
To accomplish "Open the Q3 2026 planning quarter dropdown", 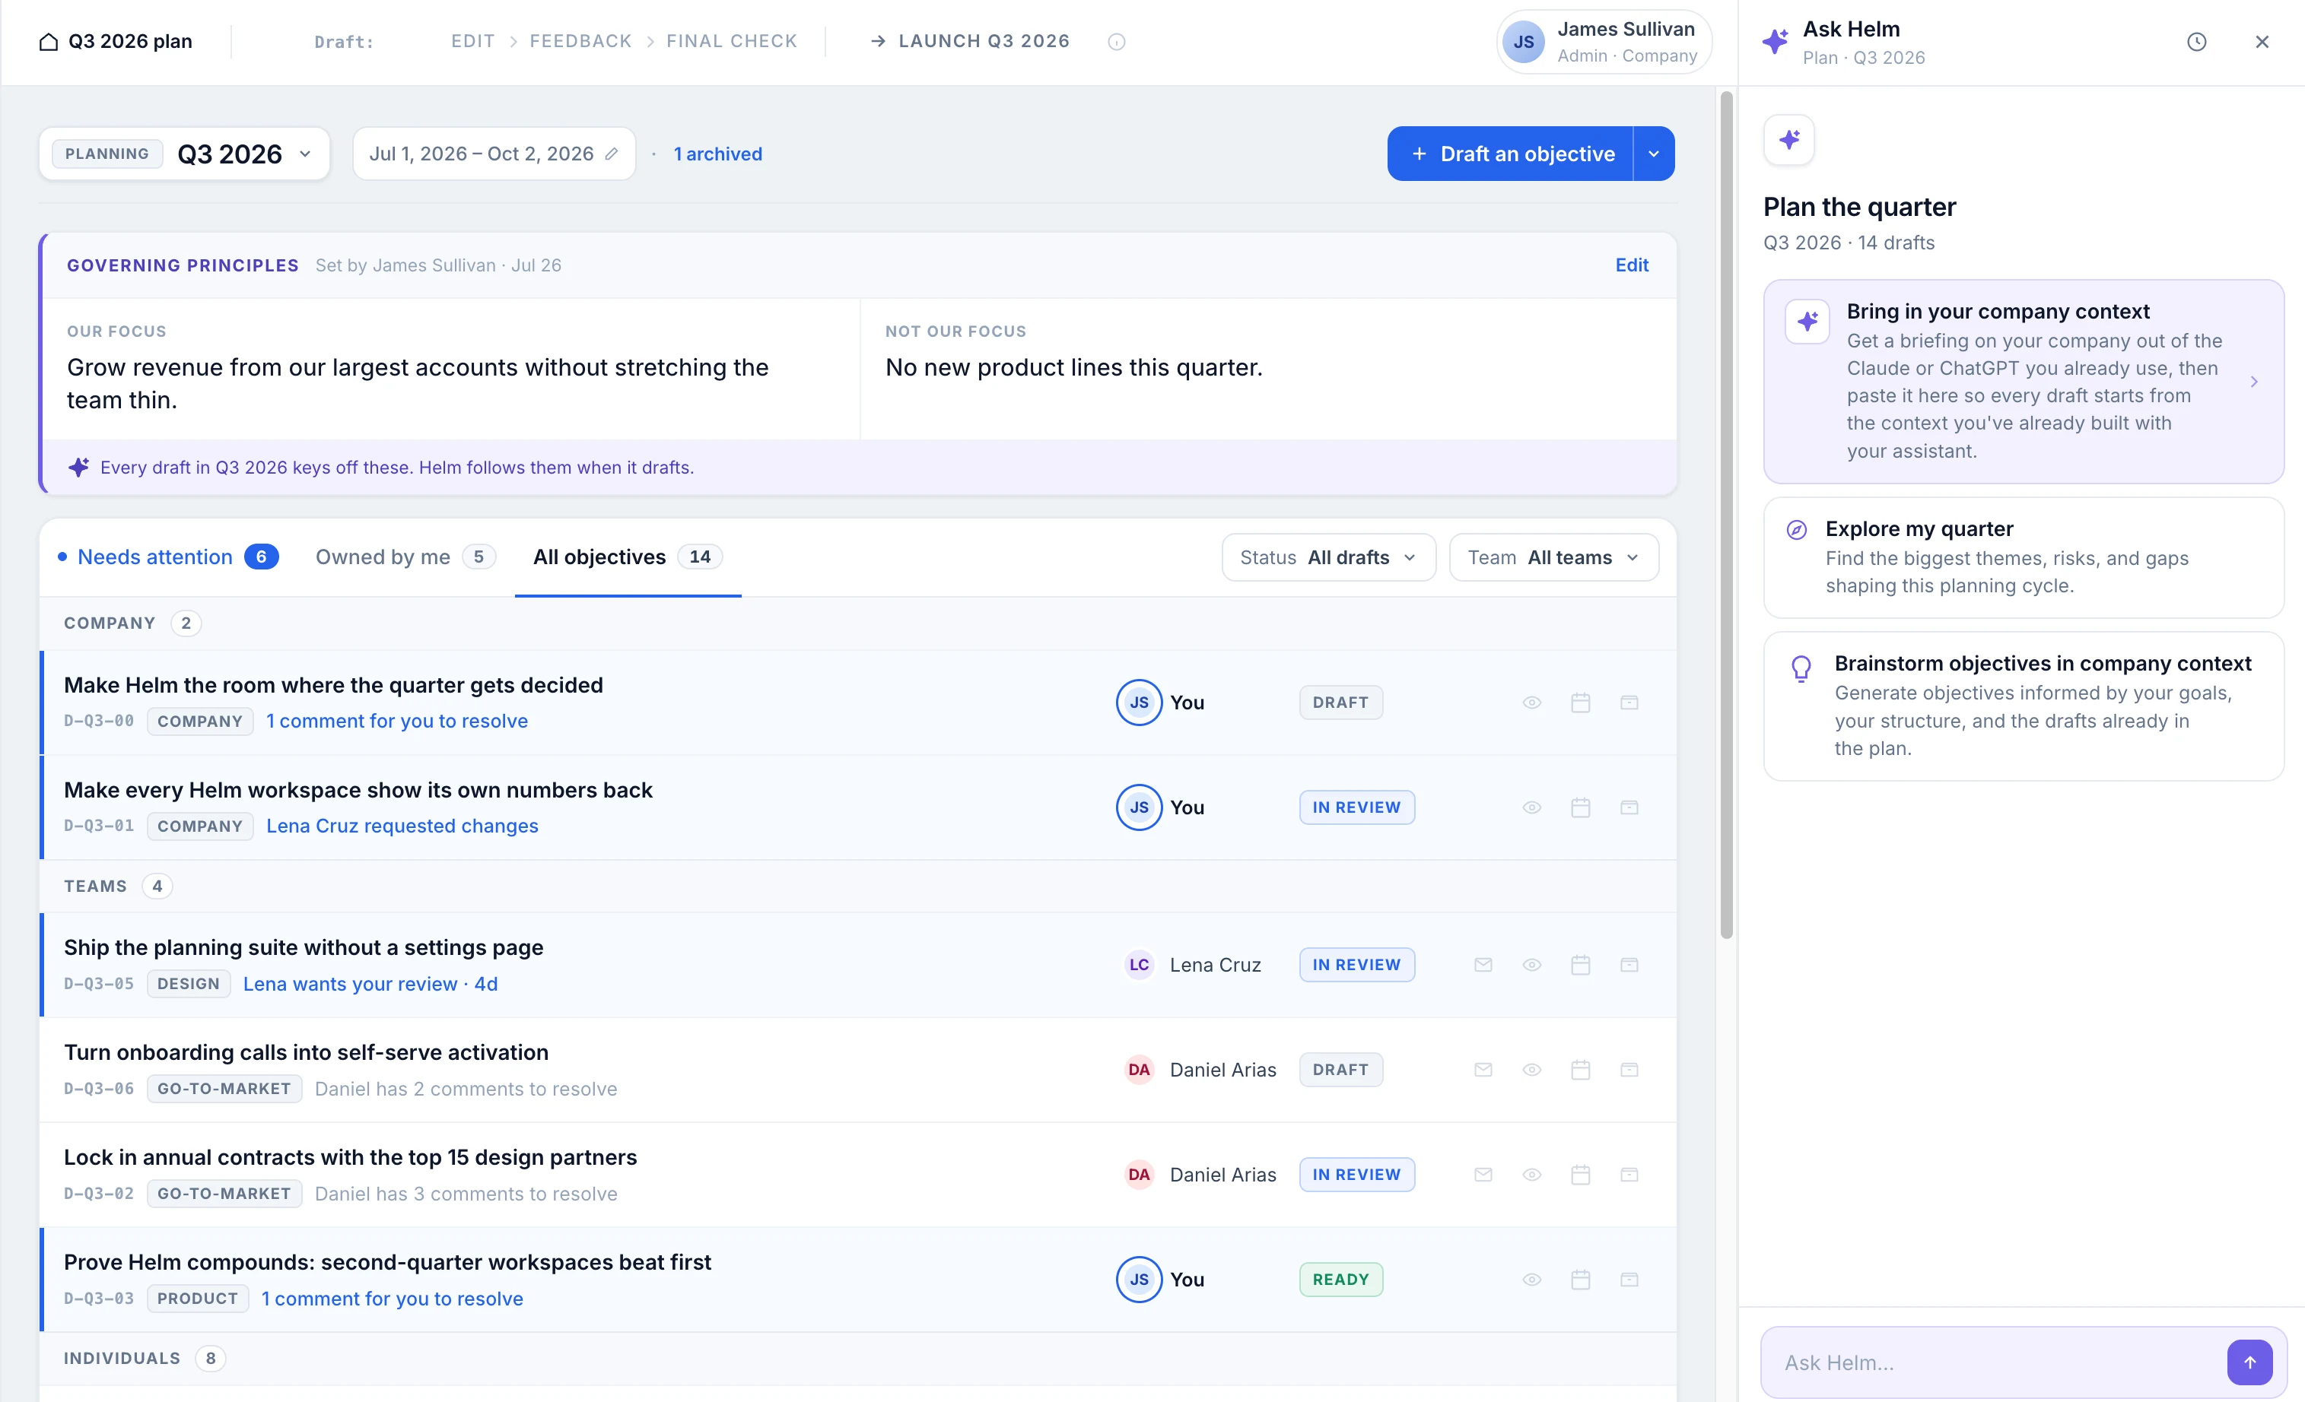I will (x=184, y=154).
